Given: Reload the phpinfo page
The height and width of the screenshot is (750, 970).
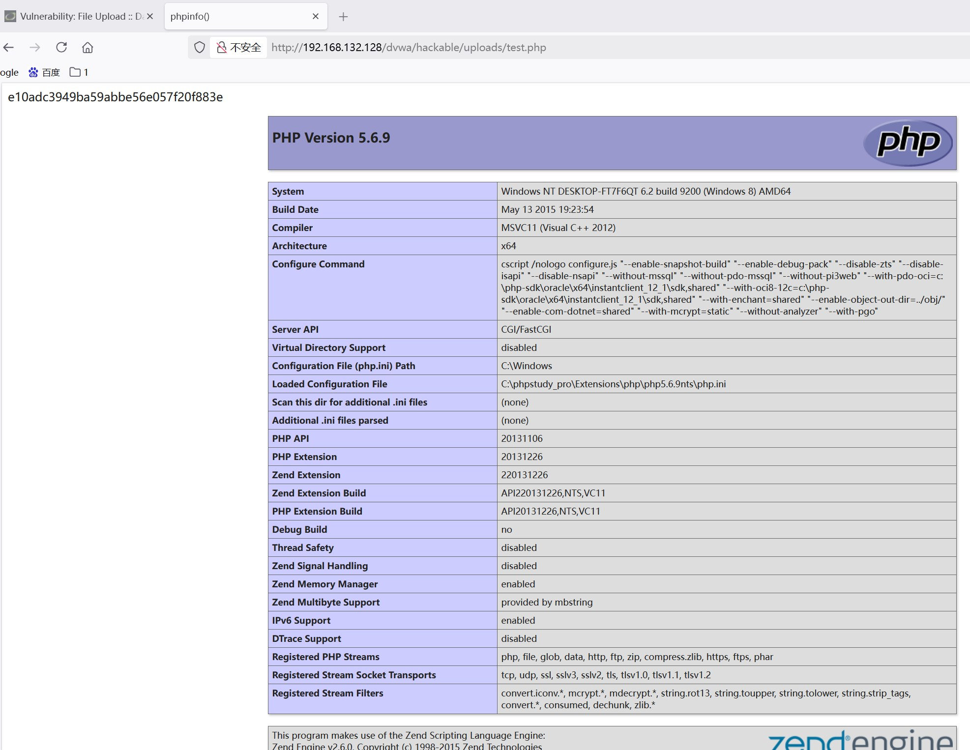Looking at the screenshot, I should 61,47.
